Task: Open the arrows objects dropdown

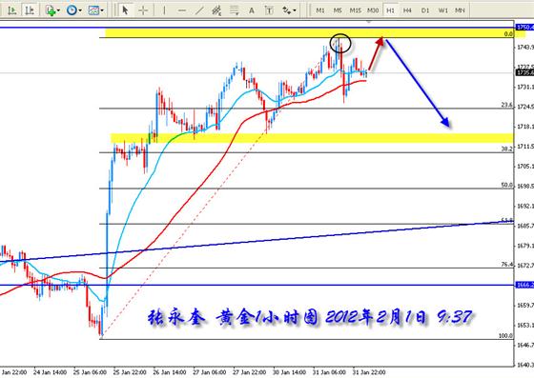Action: [289, 10]
